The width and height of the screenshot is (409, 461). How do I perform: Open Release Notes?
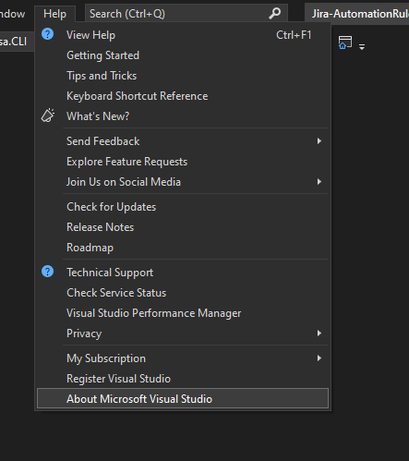(183, 227)
